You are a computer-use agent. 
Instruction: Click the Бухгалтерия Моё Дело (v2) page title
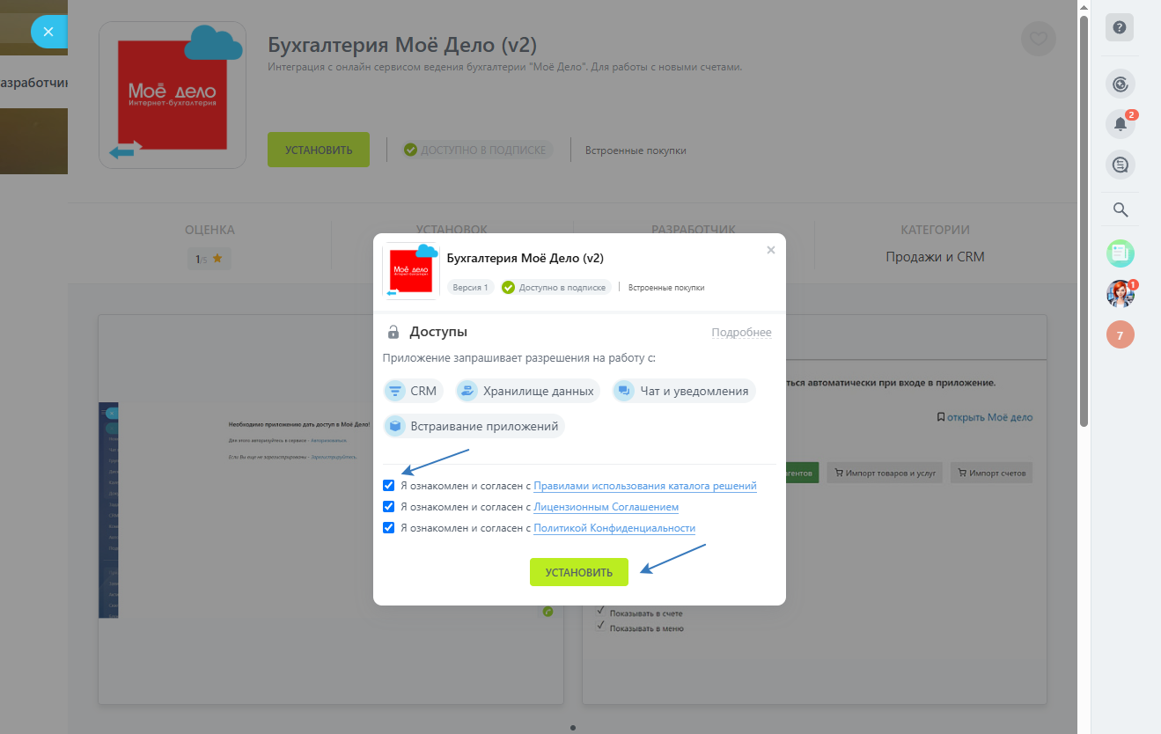(x=402, y=45)
